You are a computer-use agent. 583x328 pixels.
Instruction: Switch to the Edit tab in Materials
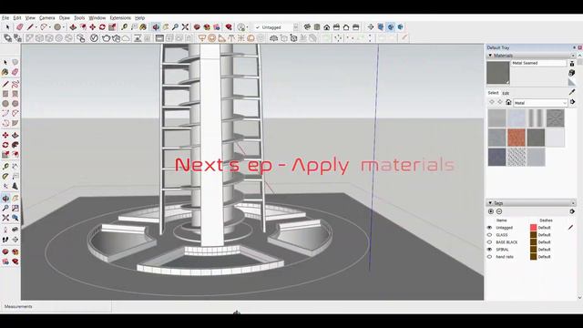pyautogui.click(x=506, y=93)
